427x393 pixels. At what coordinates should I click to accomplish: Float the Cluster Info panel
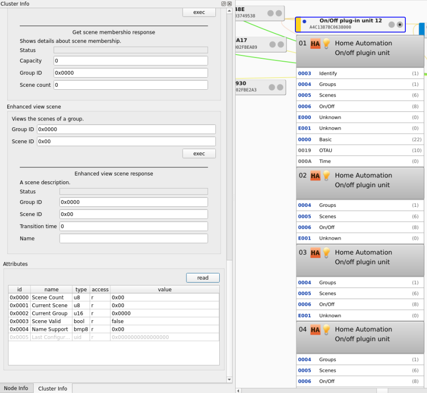pyautogui.click(x=224, y=3)
